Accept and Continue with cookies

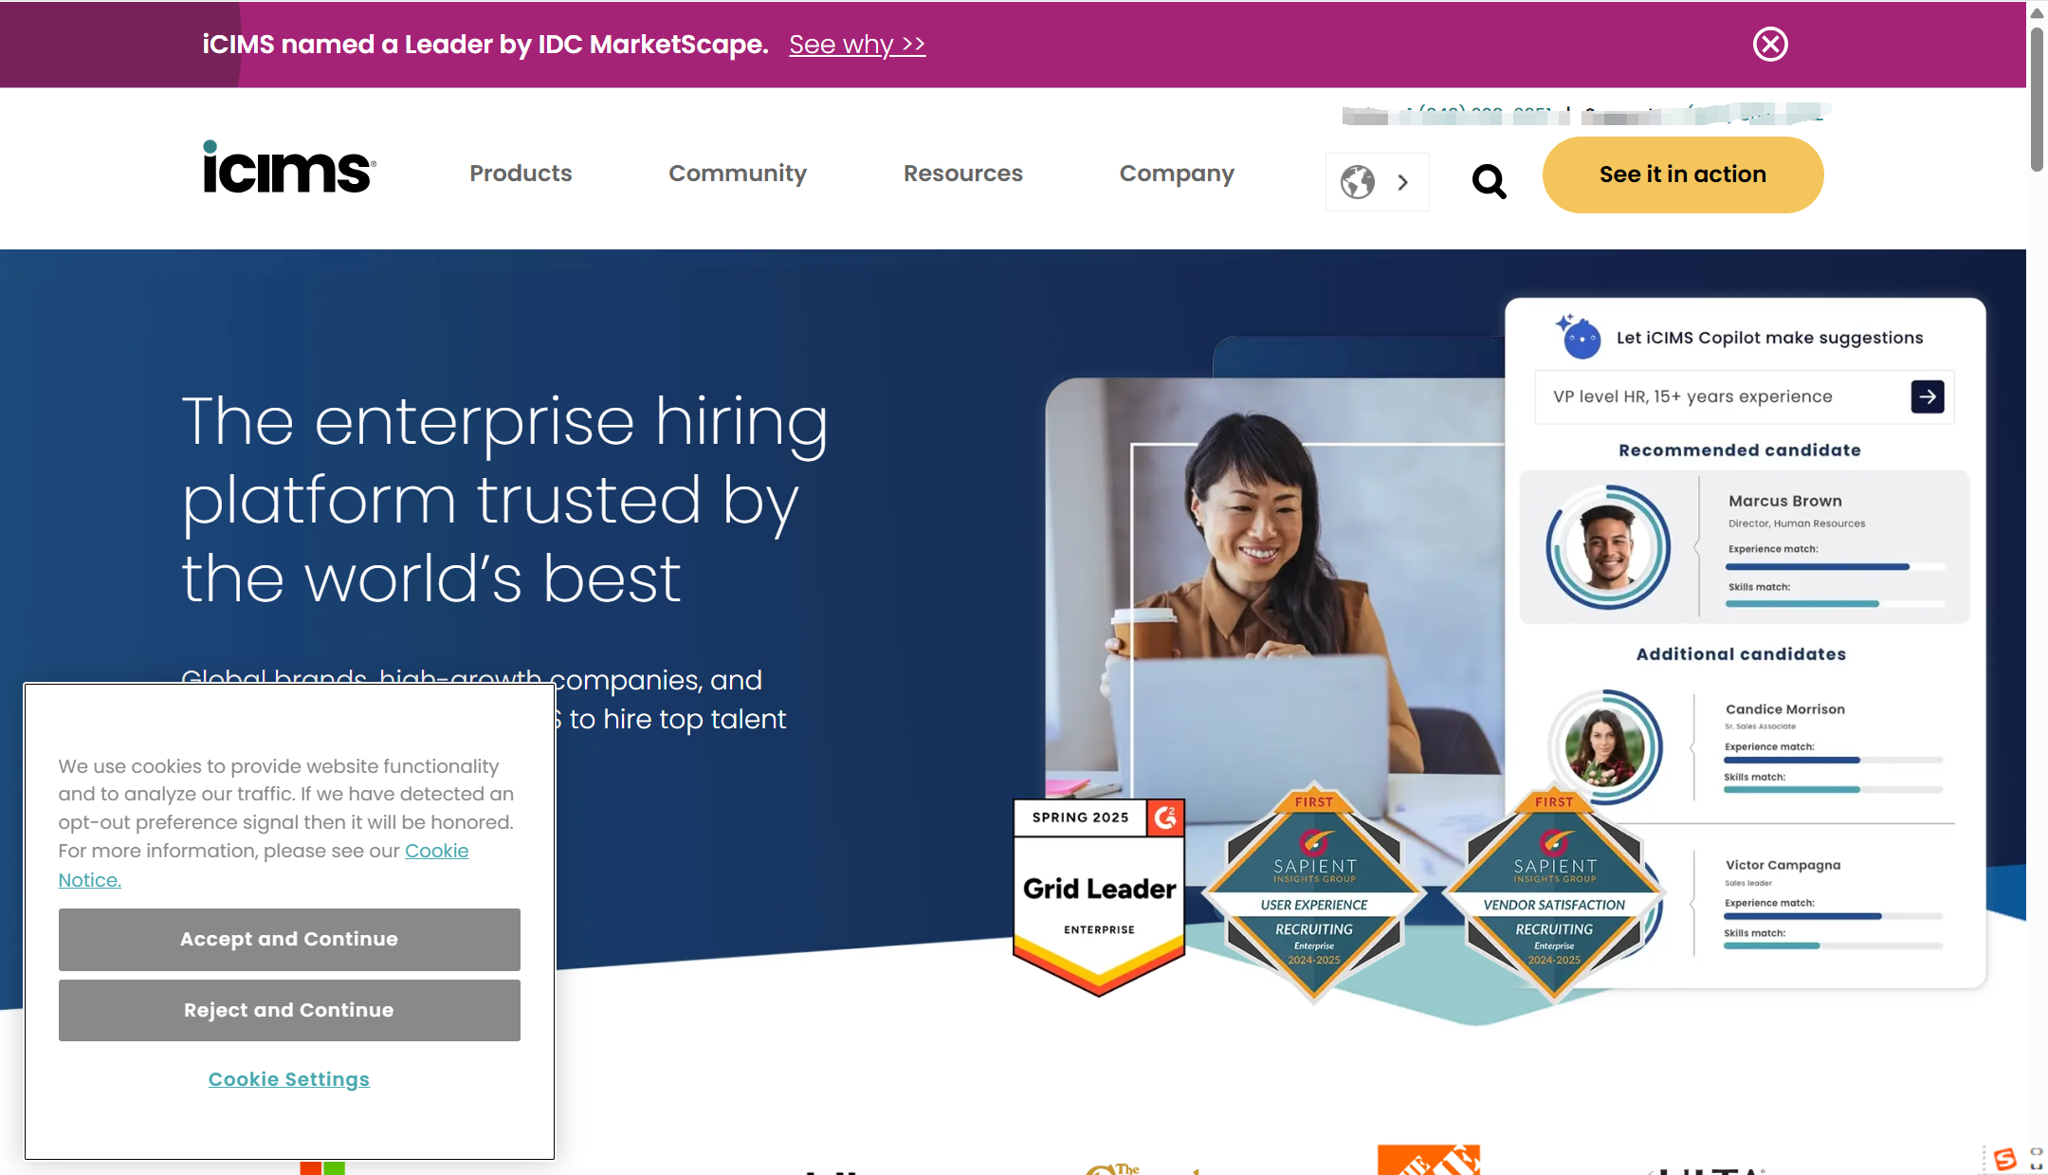point(289,939)
